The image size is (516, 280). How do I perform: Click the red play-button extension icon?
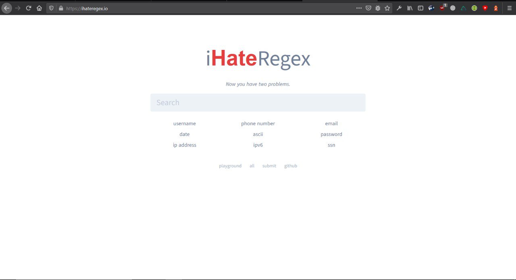tap(485, 8)
